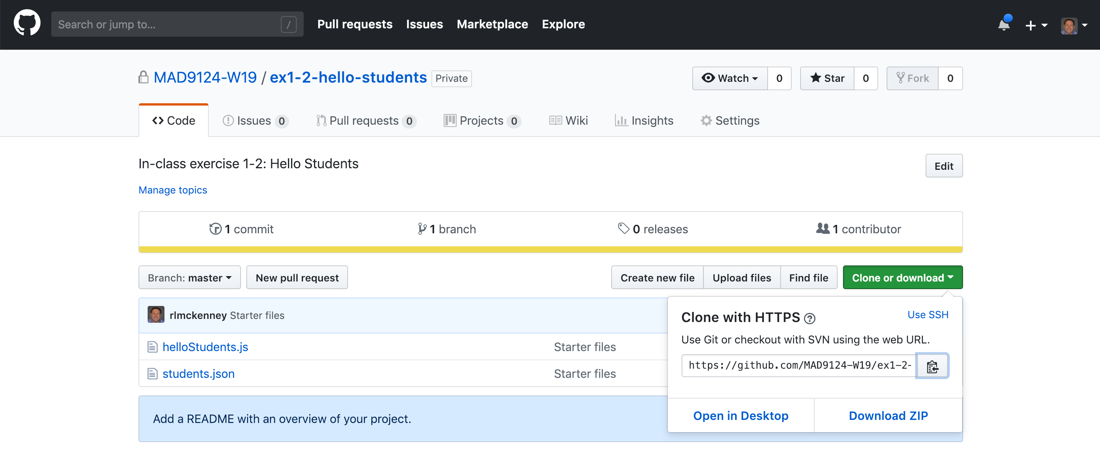Open the user avatar menu

pyautogui.click(x=1074, y=25)
